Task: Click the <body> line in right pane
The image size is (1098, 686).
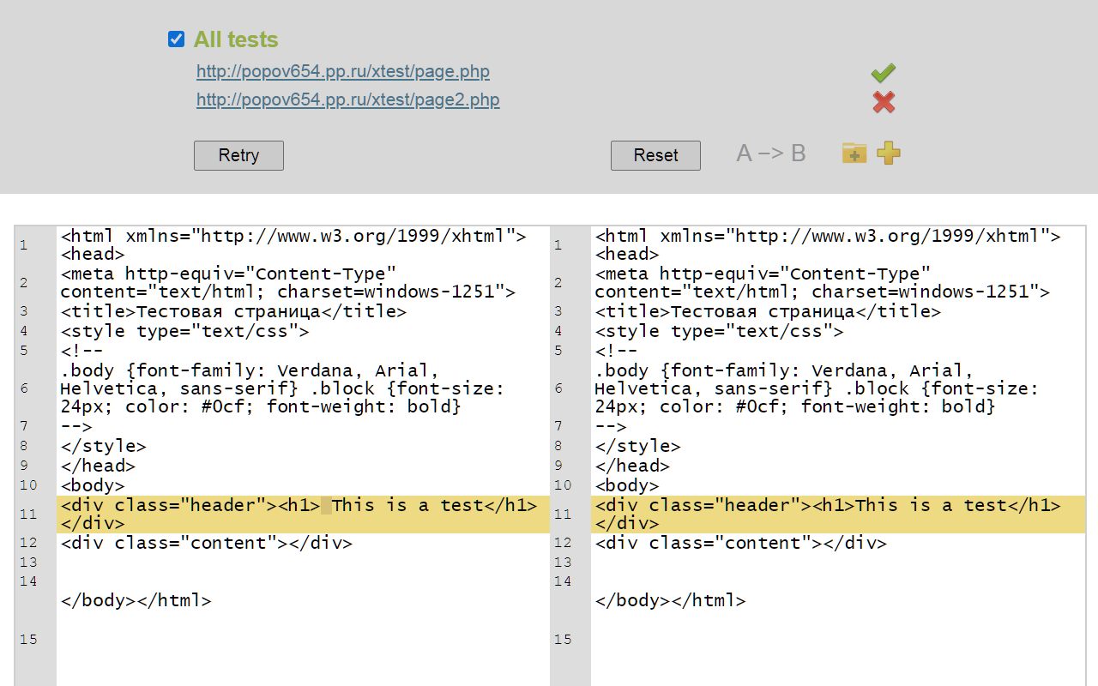Action: click(x=627, y=485)
